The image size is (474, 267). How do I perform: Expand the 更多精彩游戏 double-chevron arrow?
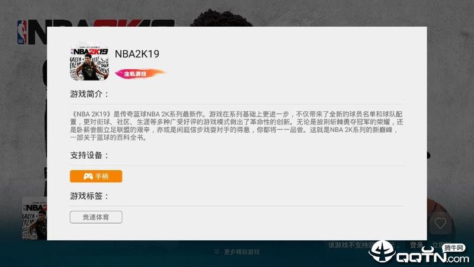217,252
